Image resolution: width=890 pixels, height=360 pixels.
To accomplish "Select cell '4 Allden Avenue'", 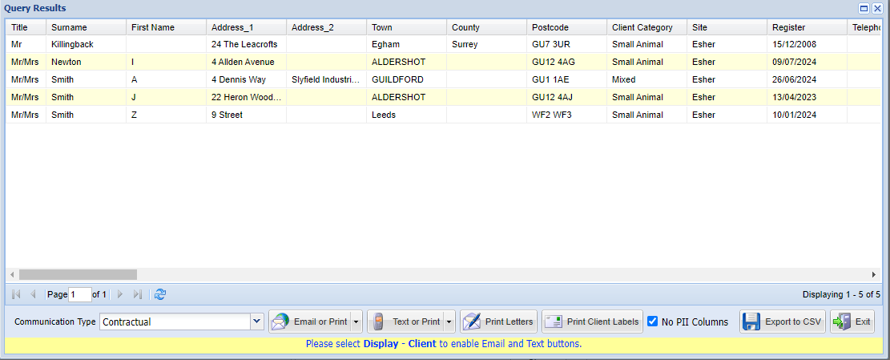I will [247, 62].
